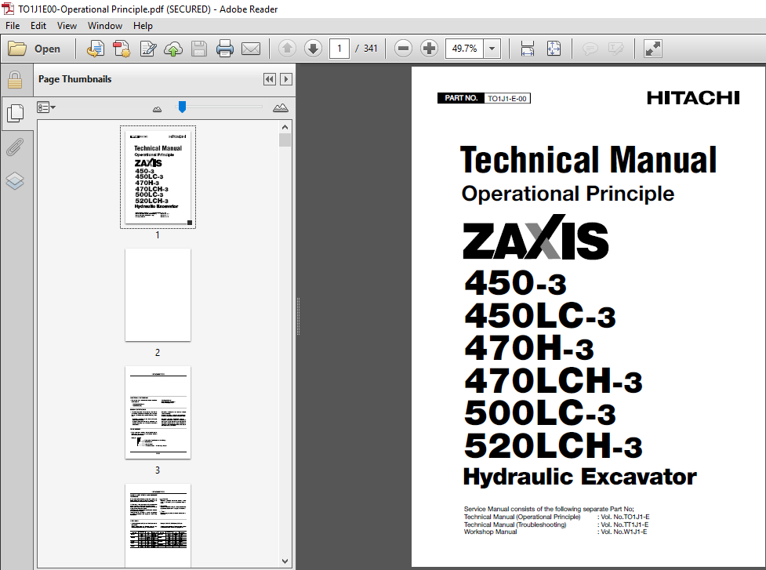
Task: Open the Window menu
Action: [105, 26]
